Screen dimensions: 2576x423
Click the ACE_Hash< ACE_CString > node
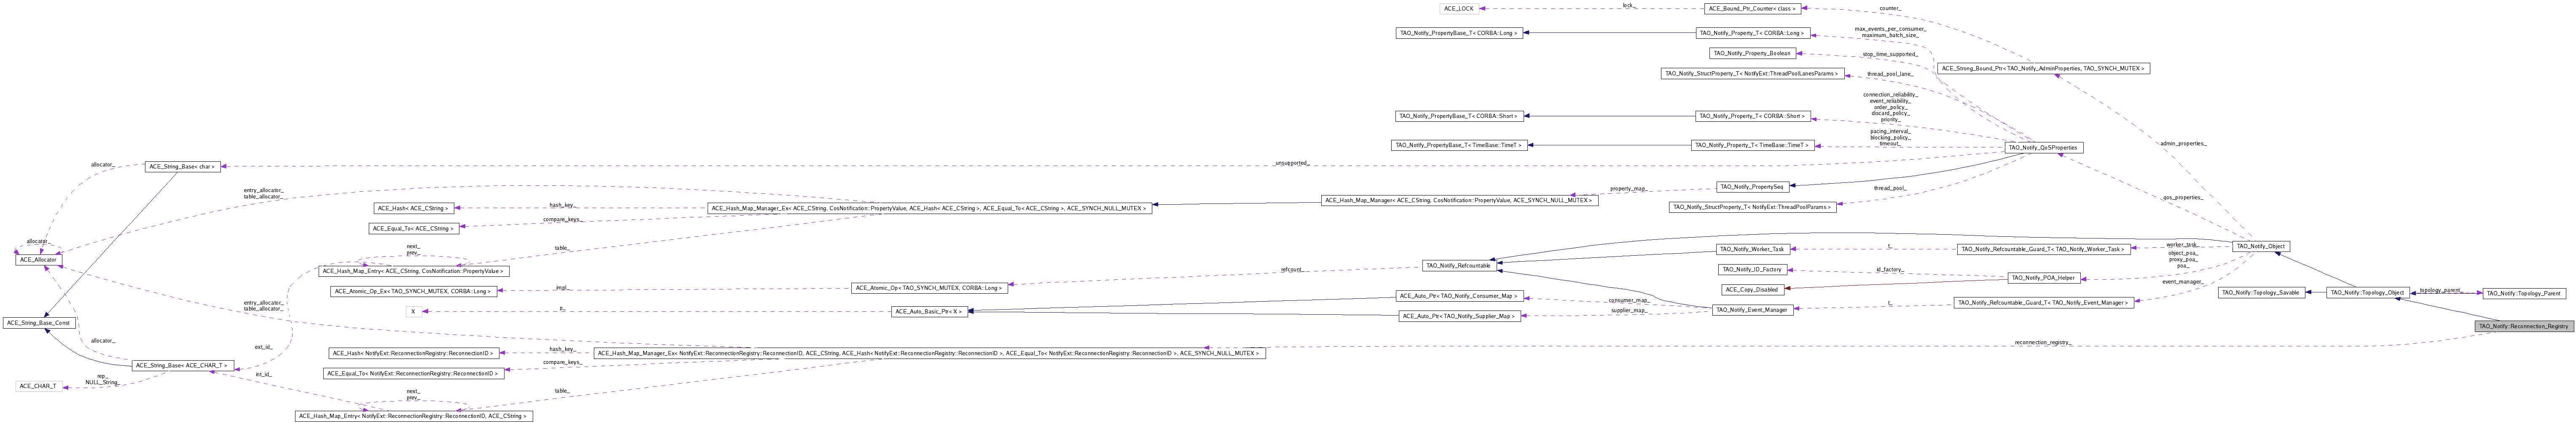[x=413, y=208]
